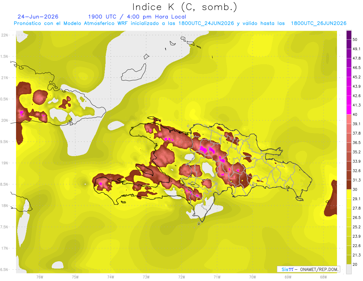Click the legend value "46.5"

pos(357,68)
